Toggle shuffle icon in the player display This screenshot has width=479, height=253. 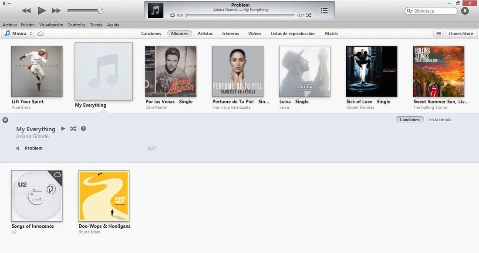coord(309,15)
